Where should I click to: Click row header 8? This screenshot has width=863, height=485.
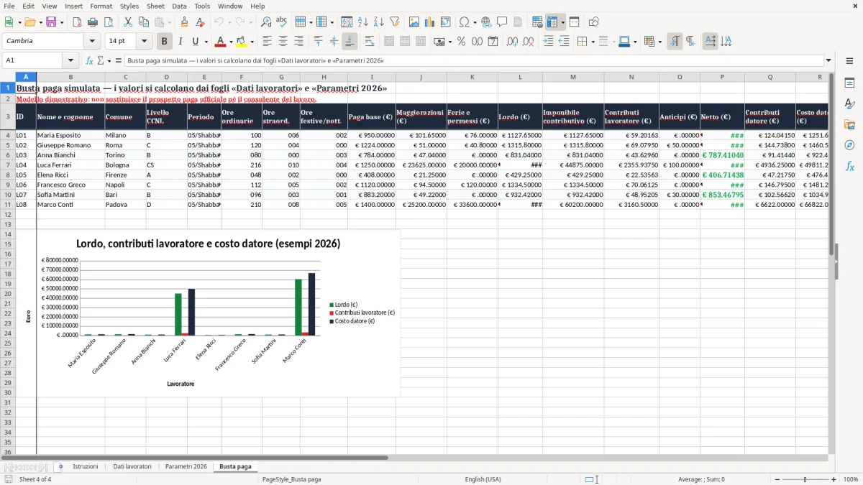[8, 175]
